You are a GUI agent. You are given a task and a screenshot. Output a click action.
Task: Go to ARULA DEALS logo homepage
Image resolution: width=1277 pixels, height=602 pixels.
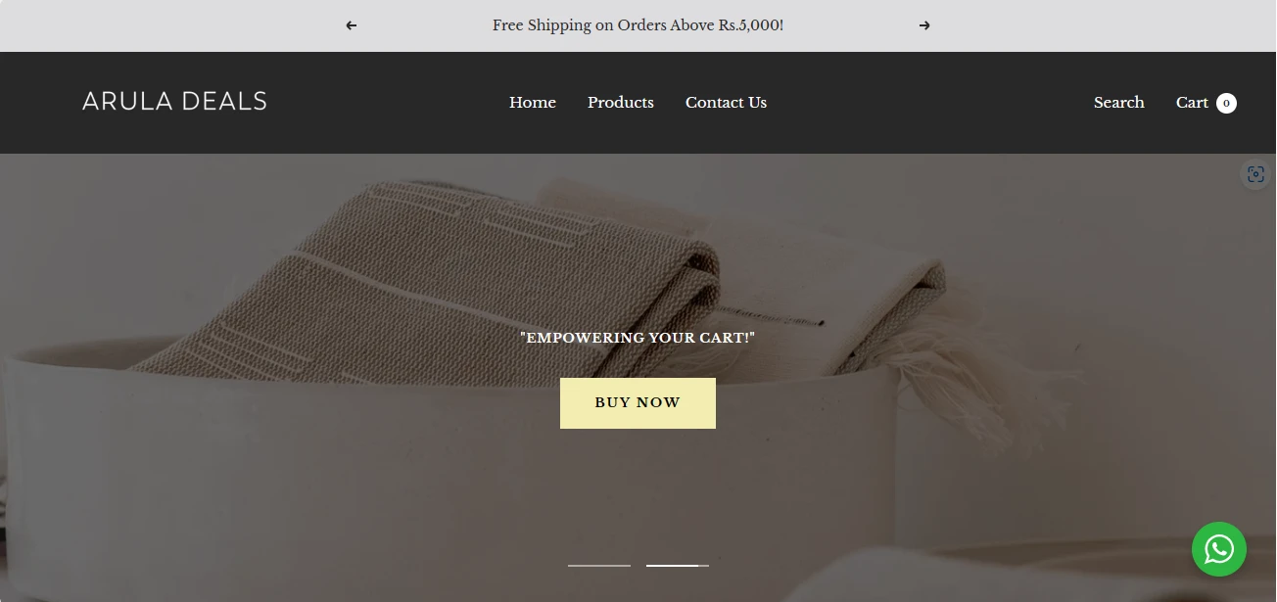[x=174, y=101]
